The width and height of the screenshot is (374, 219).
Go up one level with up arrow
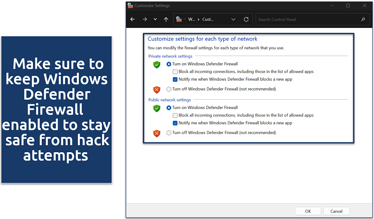click(x=166, y=19)
